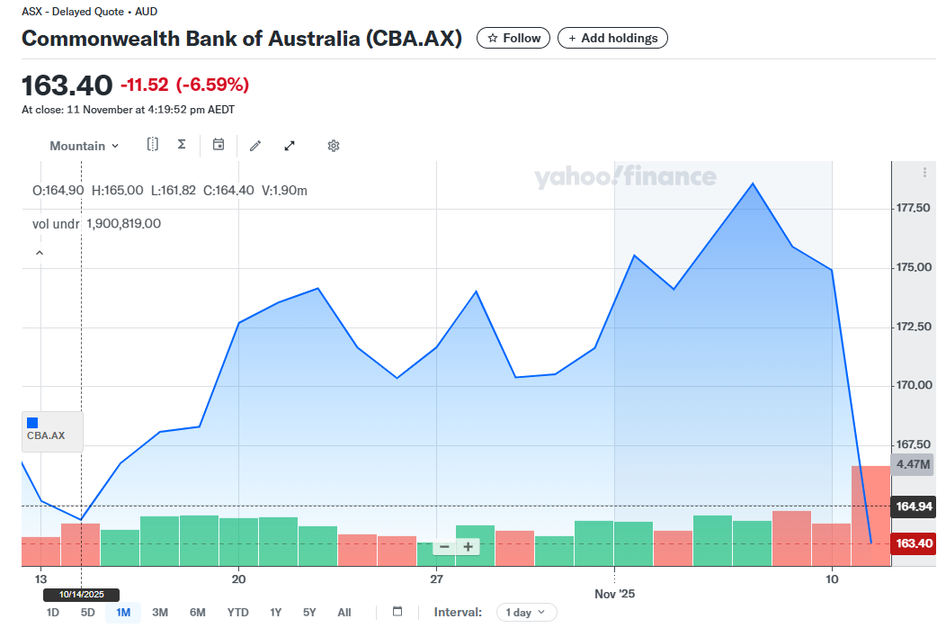This screenshot has width=946, height=637.
Task: Click the zoom in plus button
Action: (468, 546)
